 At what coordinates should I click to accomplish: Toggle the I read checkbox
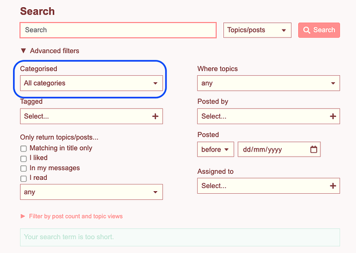point(24,178)
